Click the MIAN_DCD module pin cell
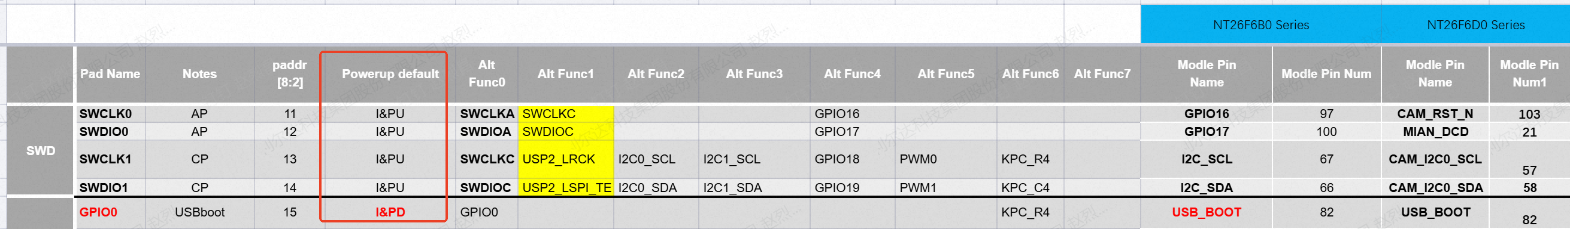The height and width of the screenshot is (229, 1570). [x=1435, y=132]
